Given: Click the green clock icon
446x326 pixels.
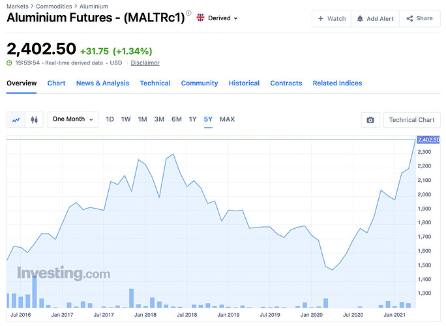Looking at the screenshot, I should [9, 63].
